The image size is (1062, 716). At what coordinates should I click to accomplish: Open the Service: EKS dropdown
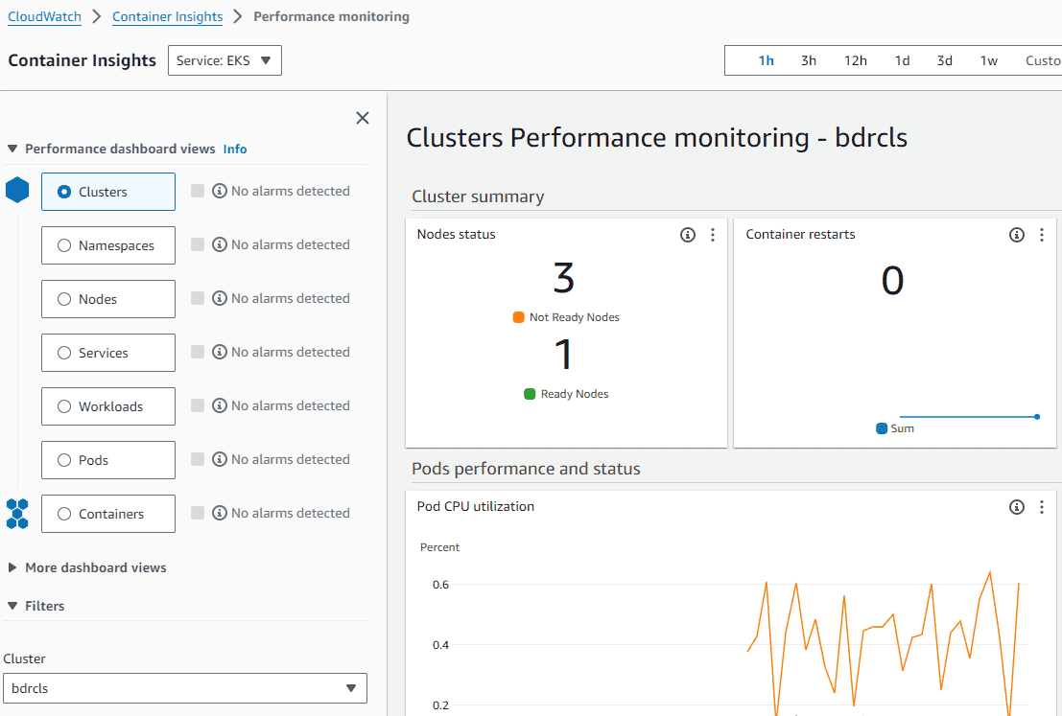224,60
